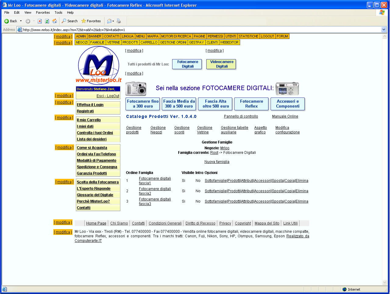Expand the Back button history dropdown arrow

(21, 21)
